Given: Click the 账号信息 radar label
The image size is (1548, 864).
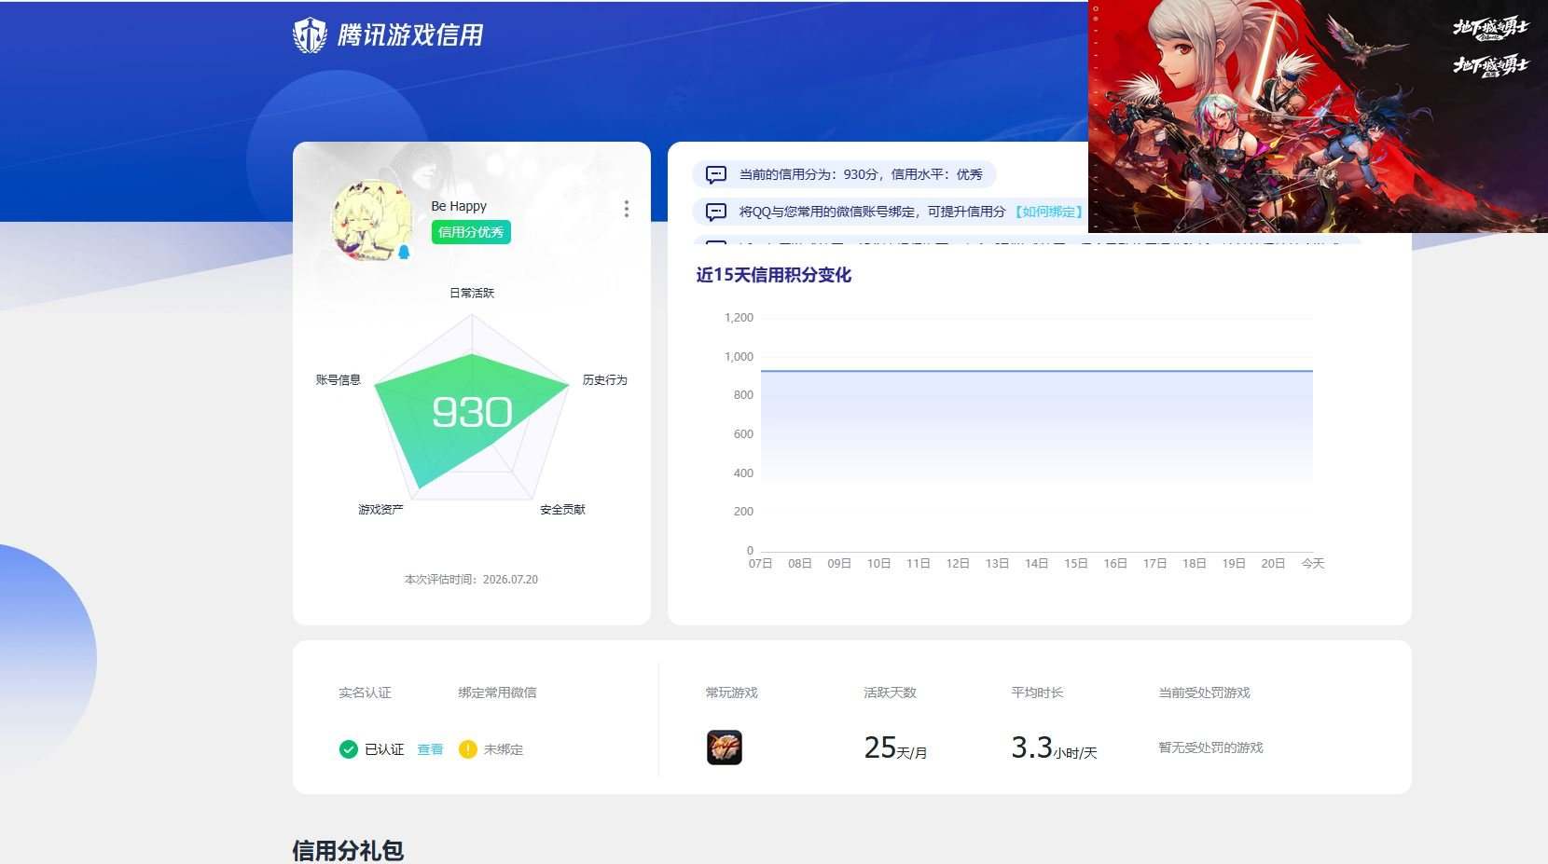Looking at the screenshot, I should coord(338,379).
